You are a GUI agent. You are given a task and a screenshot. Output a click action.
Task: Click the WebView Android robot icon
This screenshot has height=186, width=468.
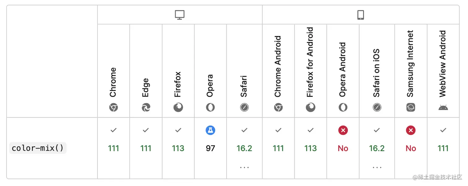[443, 108]
